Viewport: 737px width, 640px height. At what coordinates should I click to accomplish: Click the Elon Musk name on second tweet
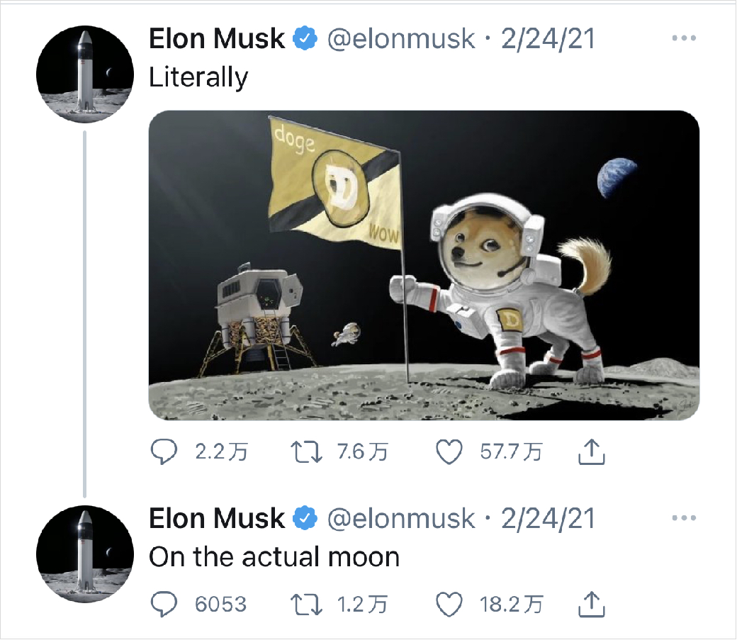217,519
